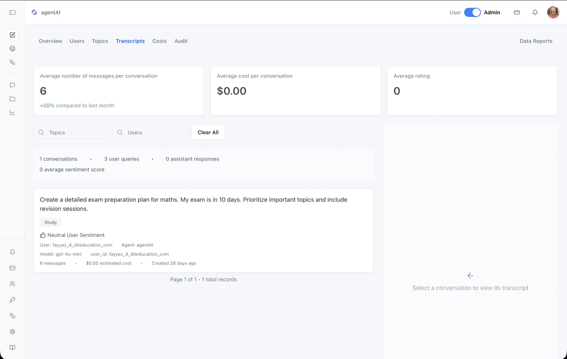Open the folder icon in sidebar

coord(12,99)
